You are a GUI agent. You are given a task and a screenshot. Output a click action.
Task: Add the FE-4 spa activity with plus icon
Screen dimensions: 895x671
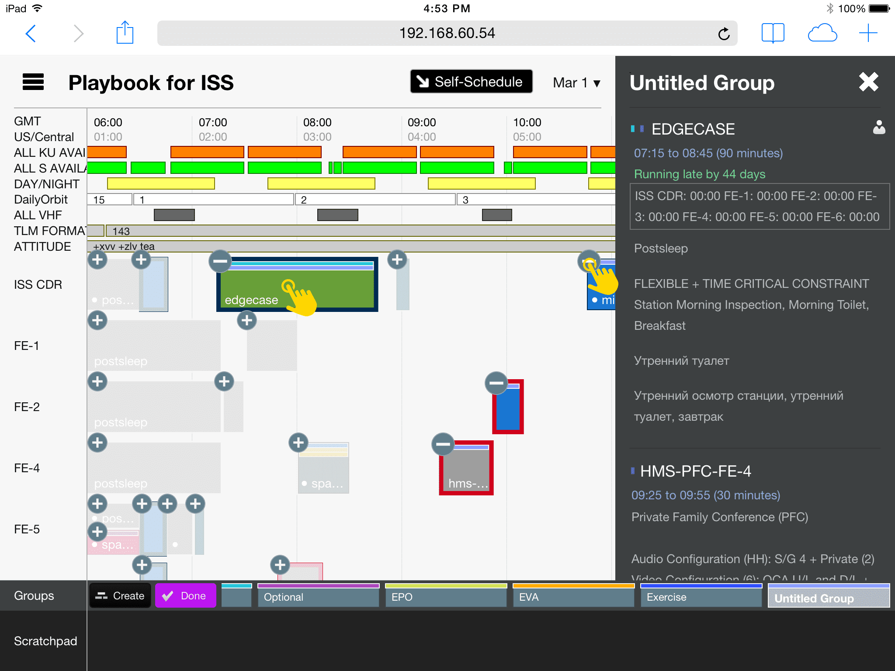(298, 443)
